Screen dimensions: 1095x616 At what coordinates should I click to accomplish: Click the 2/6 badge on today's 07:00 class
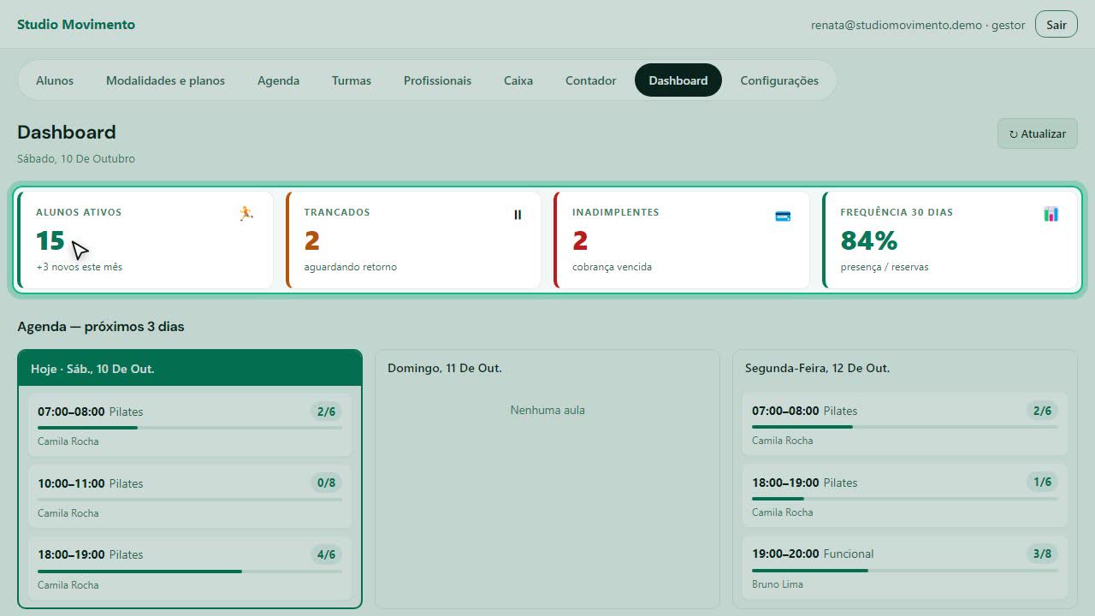pyautogui.click(x=326, y=412)
